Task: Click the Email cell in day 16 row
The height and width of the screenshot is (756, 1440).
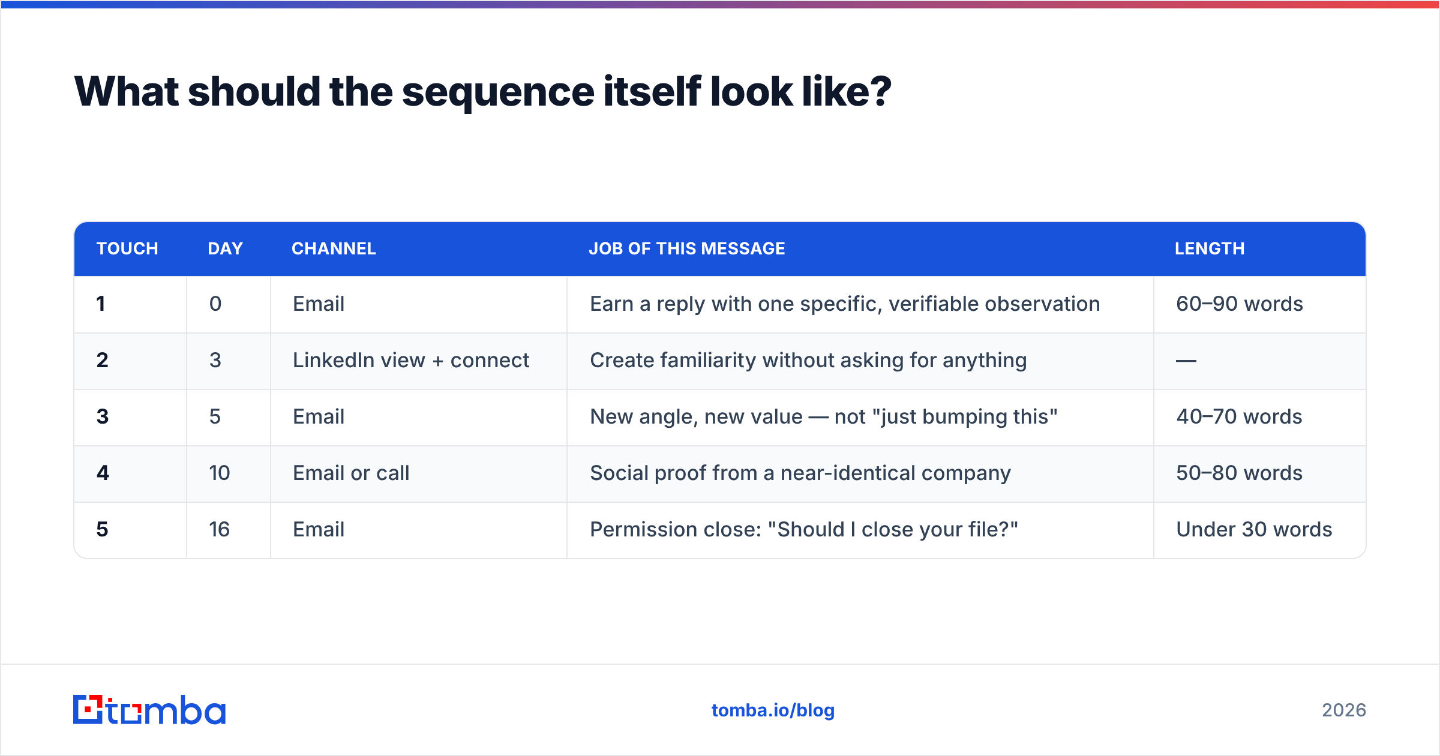Action: 418,530
